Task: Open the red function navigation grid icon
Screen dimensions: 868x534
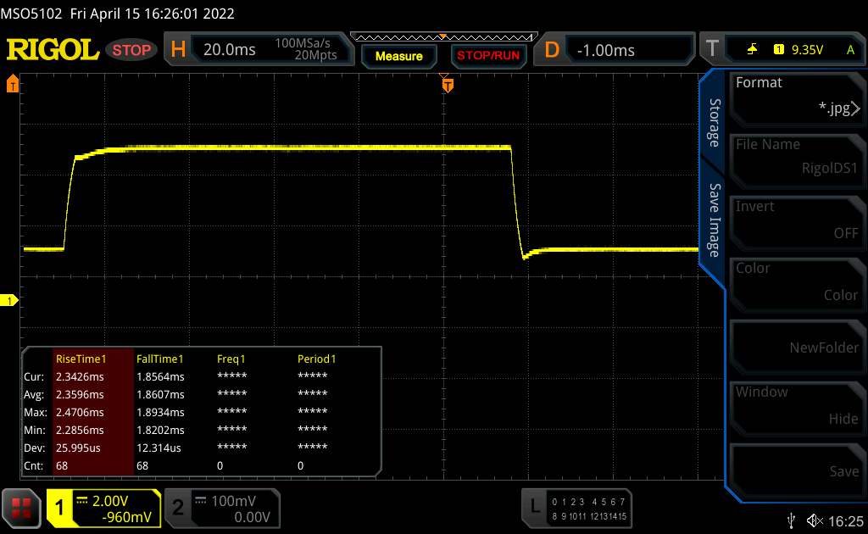Action: [21, 508]
